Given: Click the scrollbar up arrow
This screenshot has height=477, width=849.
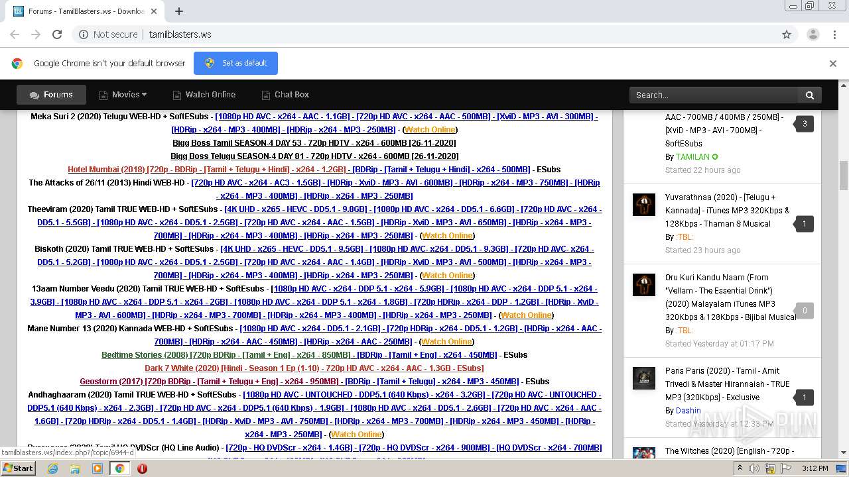Looking at the screenshot, I should pos(844,85).
